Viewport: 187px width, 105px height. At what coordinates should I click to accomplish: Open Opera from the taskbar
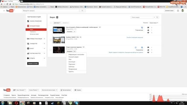16,103
